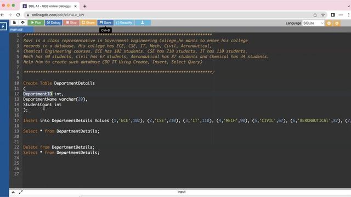Click the lightning bolt sidebar icon
The image size is (351, 197).
(3, 26)
